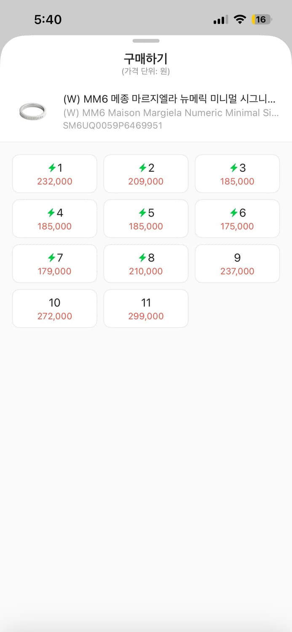Tap the lightning icon on size 2

pyautogui.click(x=143, y=168)
